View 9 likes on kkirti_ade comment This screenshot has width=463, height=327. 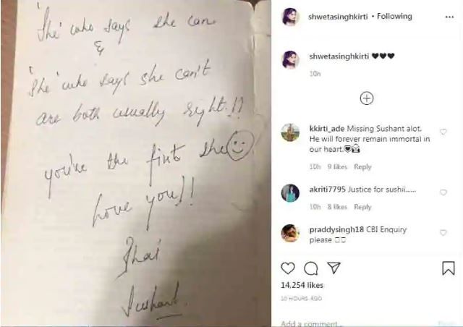(x=337, y=167)
